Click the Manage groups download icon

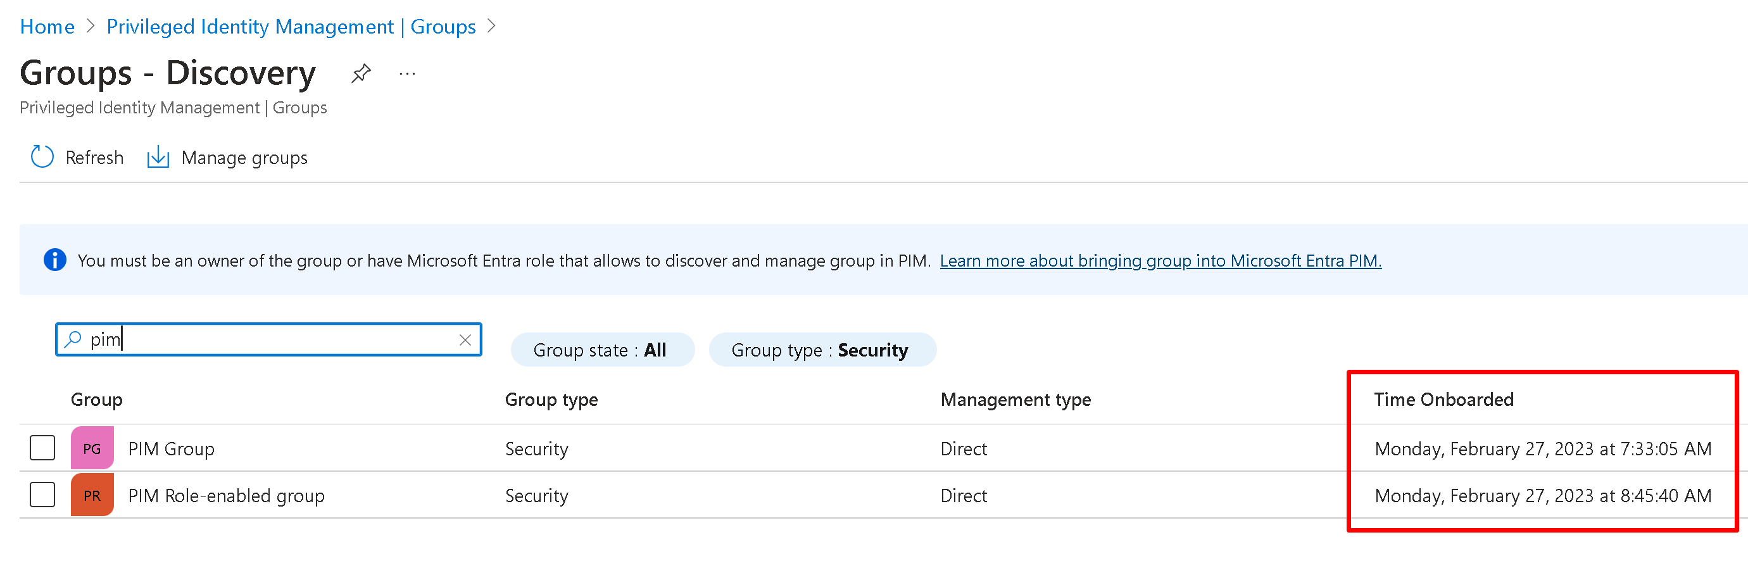pyautogui.click(x=158, y=157)
